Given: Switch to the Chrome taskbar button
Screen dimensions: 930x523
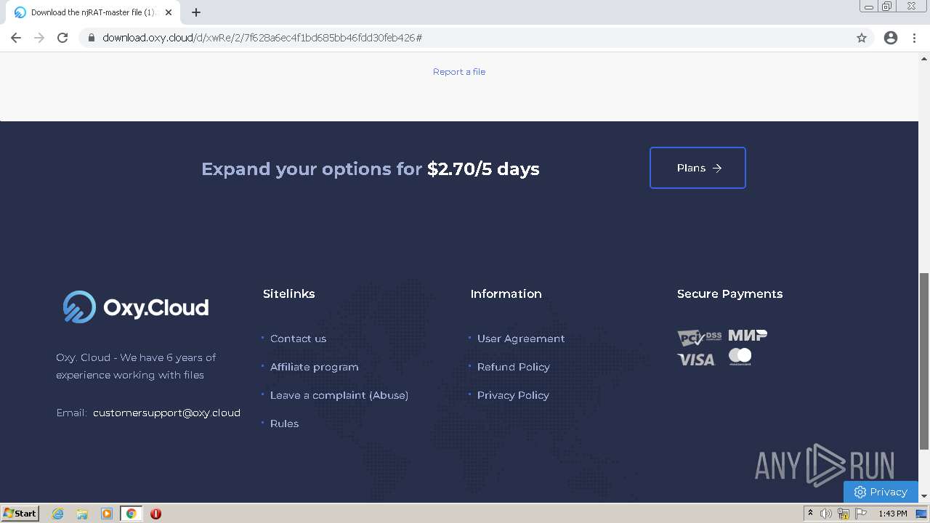Looking at the screenshot, I should [x=131, y=514].
